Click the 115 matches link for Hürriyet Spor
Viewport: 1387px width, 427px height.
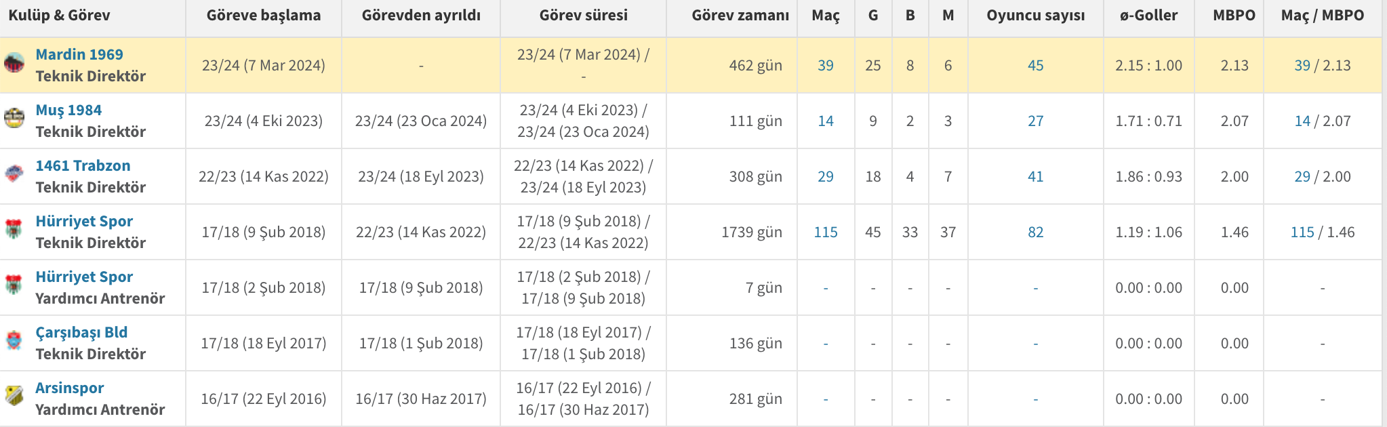pyautogui.click(x=826, y=232)
